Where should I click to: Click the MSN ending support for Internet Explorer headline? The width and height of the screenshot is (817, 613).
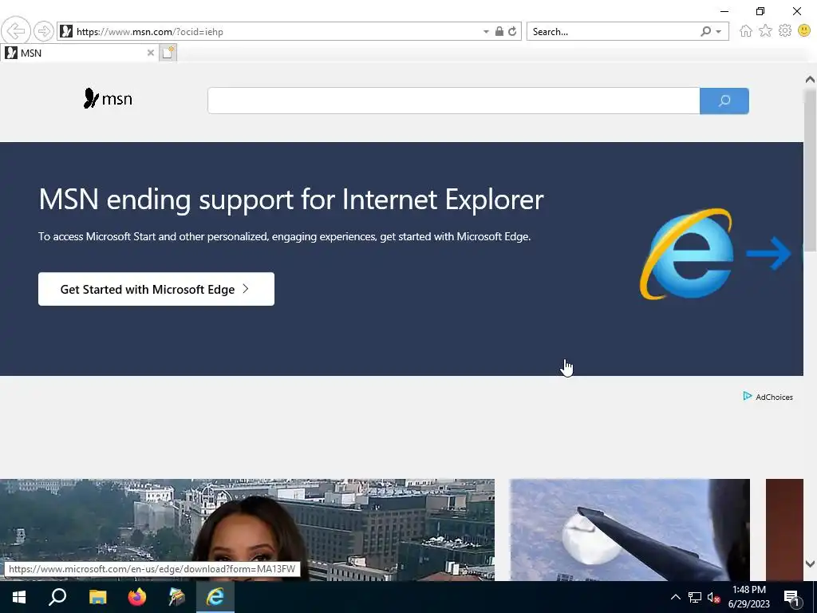click(291, 199)
